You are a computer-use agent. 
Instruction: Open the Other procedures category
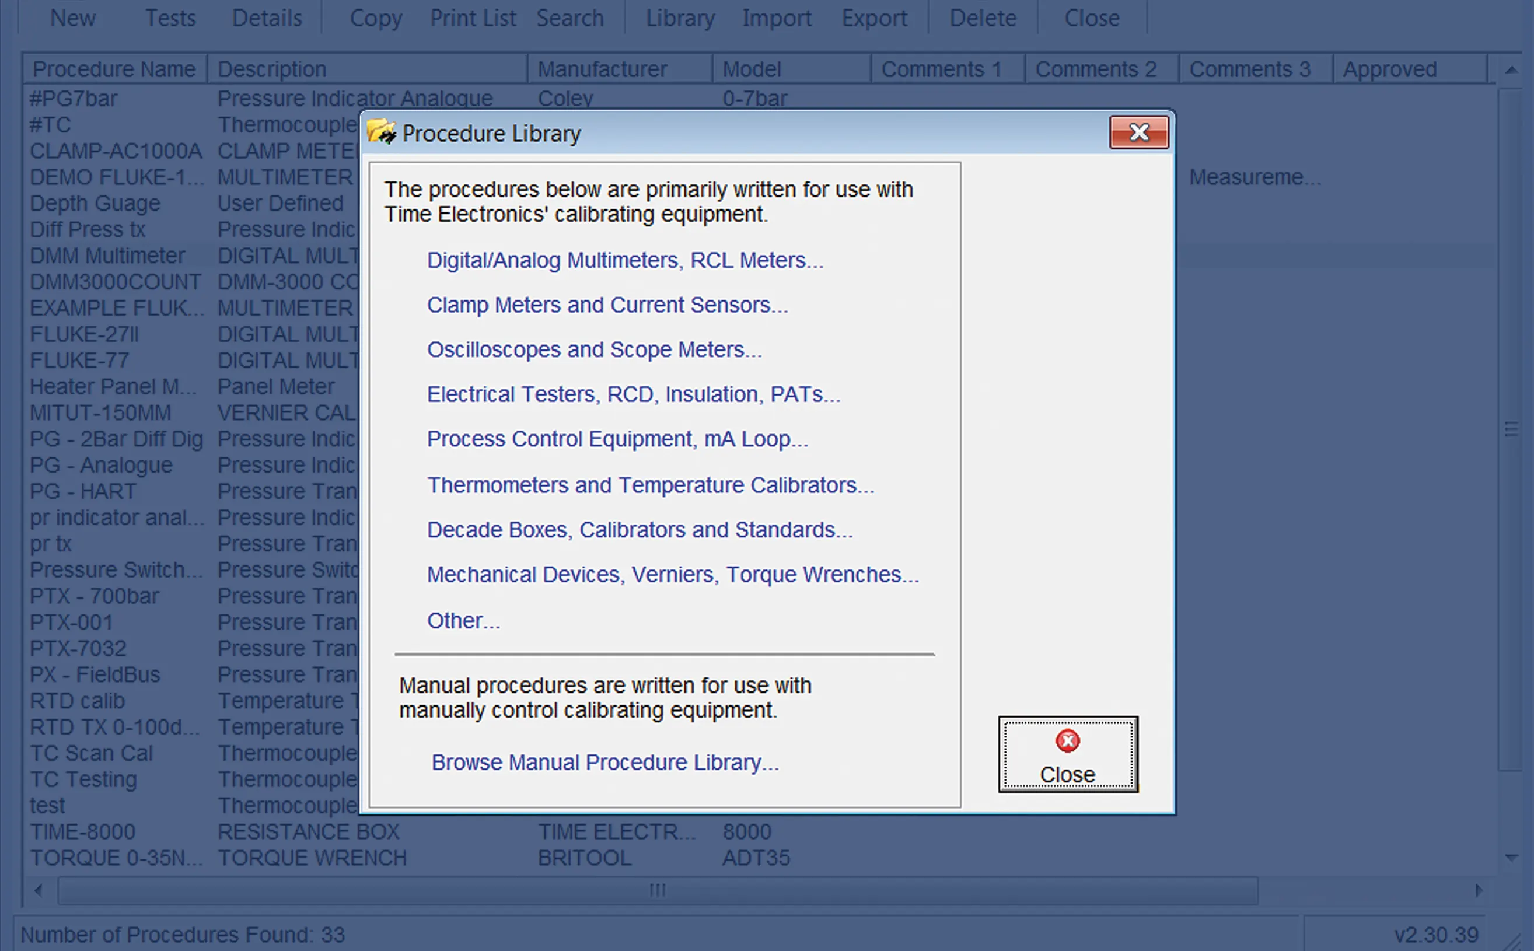[x=463, y=620]
